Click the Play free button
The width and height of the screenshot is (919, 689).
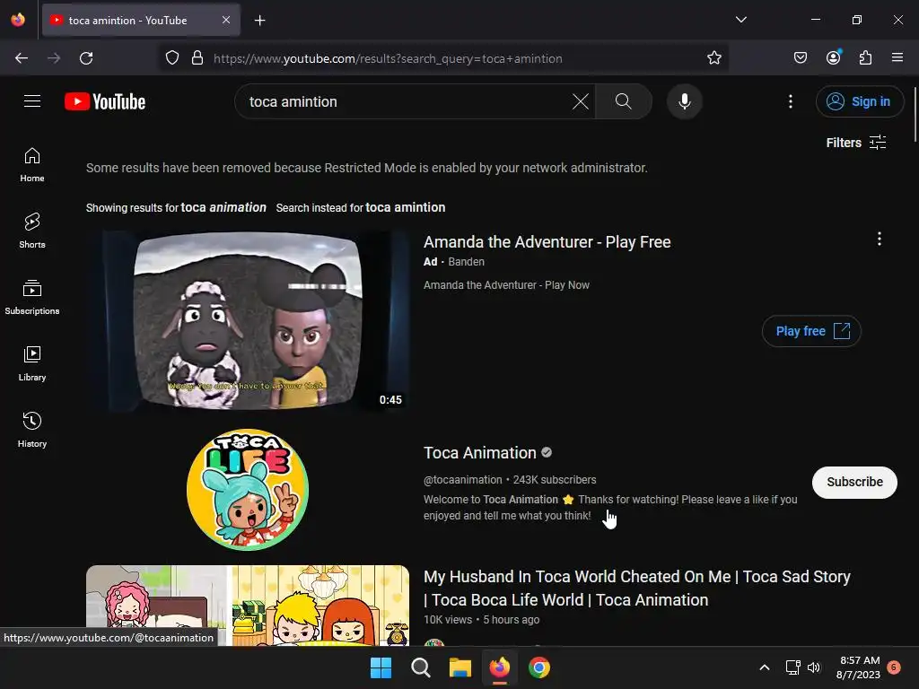811,331
